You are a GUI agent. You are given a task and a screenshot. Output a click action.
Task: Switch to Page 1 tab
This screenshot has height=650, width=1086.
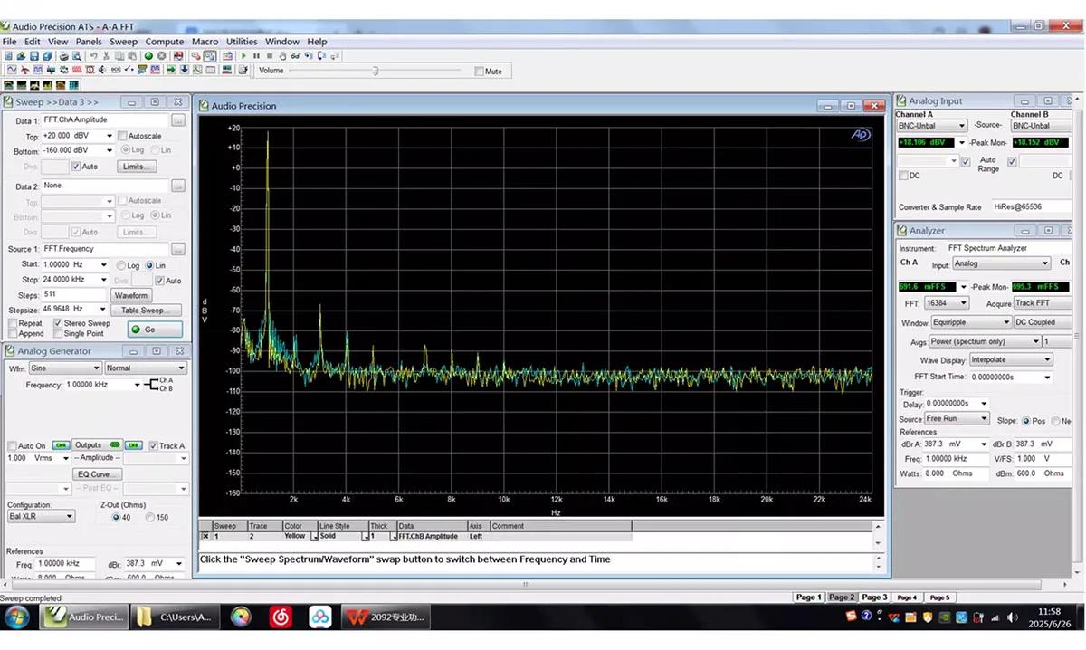click(808, 597)
